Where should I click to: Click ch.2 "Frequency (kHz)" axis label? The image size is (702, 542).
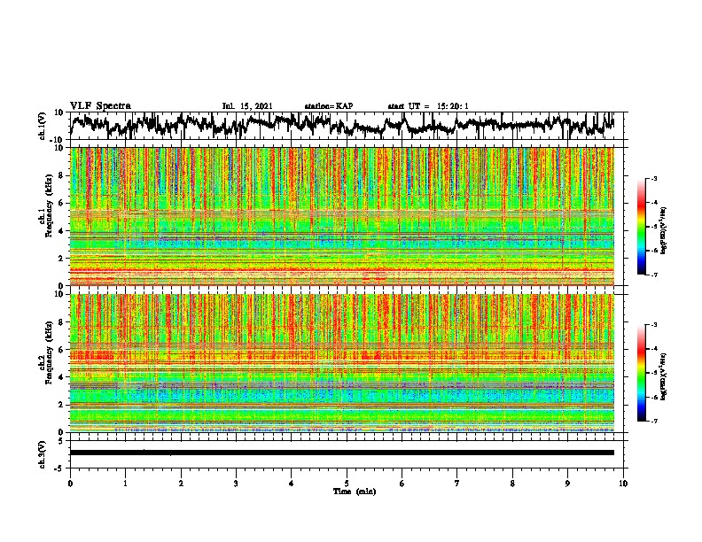49,352
